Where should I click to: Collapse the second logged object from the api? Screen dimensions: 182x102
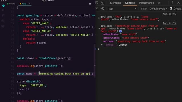tap(99, 29)
